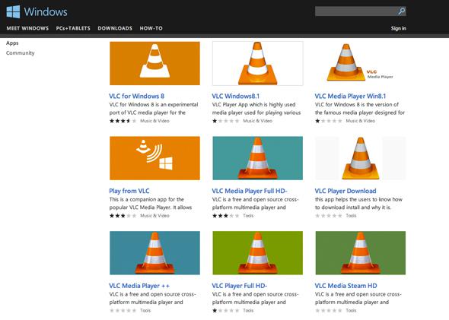Viewport: 449px width, 320px height.
Task: Click Tools under VLC Media Player ++
Action: tap(145, 310)
